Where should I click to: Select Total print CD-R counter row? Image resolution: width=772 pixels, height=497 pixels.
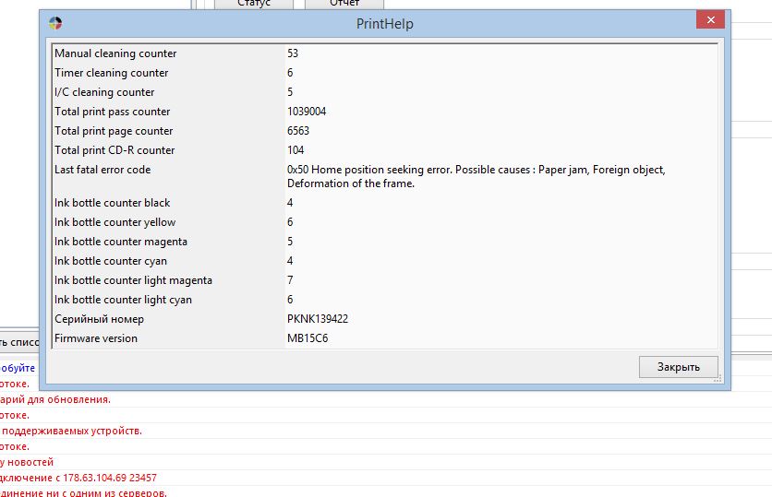(384, 150)
